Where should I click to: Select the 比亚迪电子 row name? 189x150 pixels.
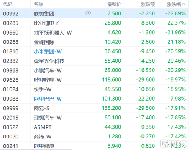click(x=46, y=23)
